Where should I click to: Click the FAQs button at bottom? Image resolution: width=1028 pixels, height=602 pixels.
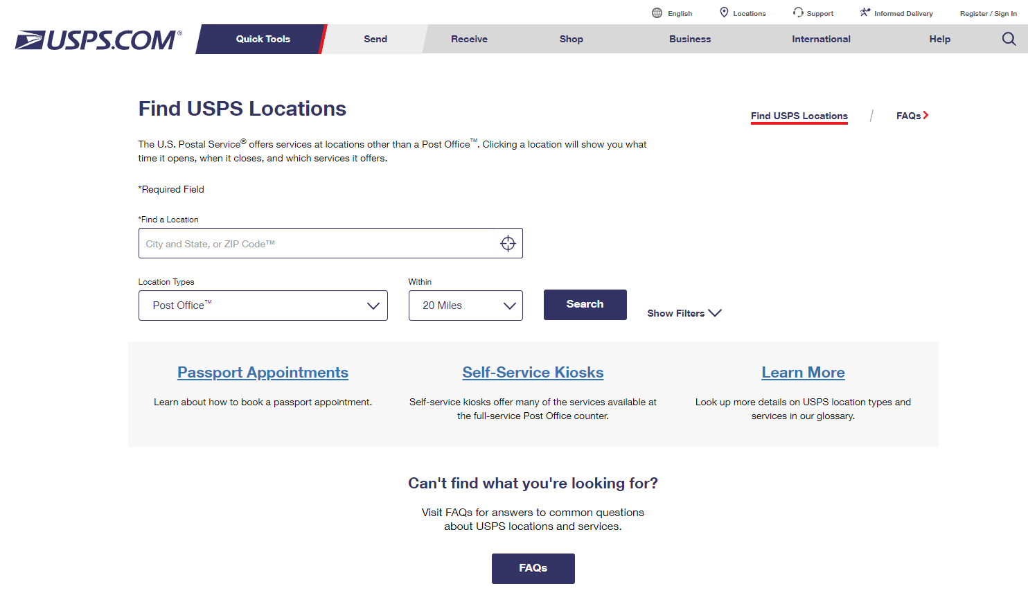(x=533, y=568)
